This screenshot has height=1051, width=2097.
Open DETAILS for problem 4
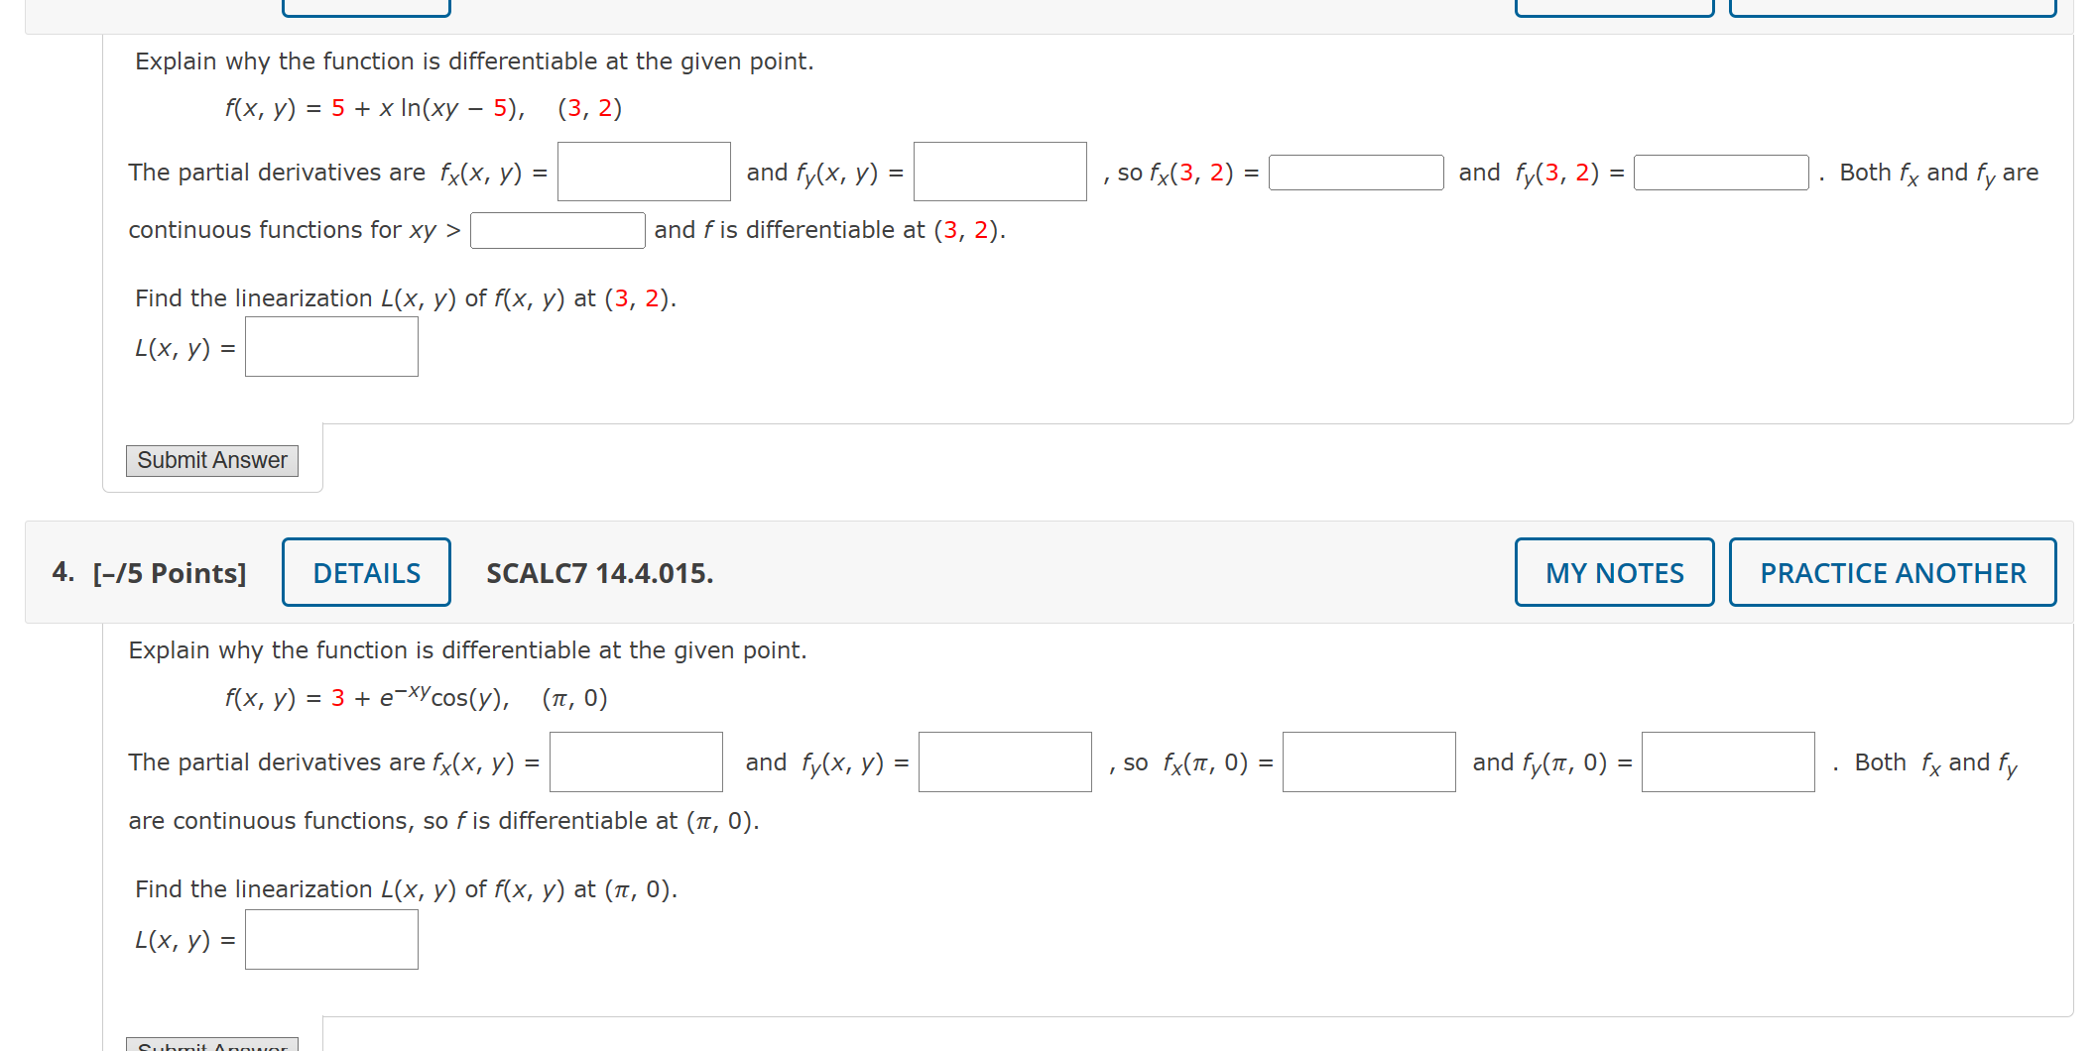tap(365, 572)
